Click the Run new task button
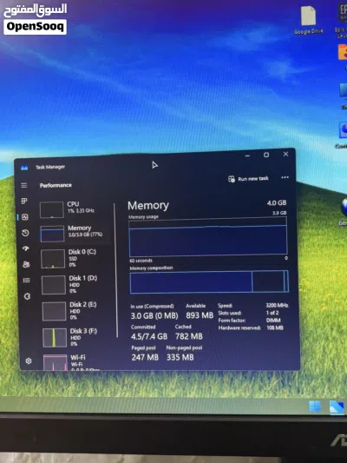This screenshot has width=347, height=463. pyautogui.click(x=248, y=179)
